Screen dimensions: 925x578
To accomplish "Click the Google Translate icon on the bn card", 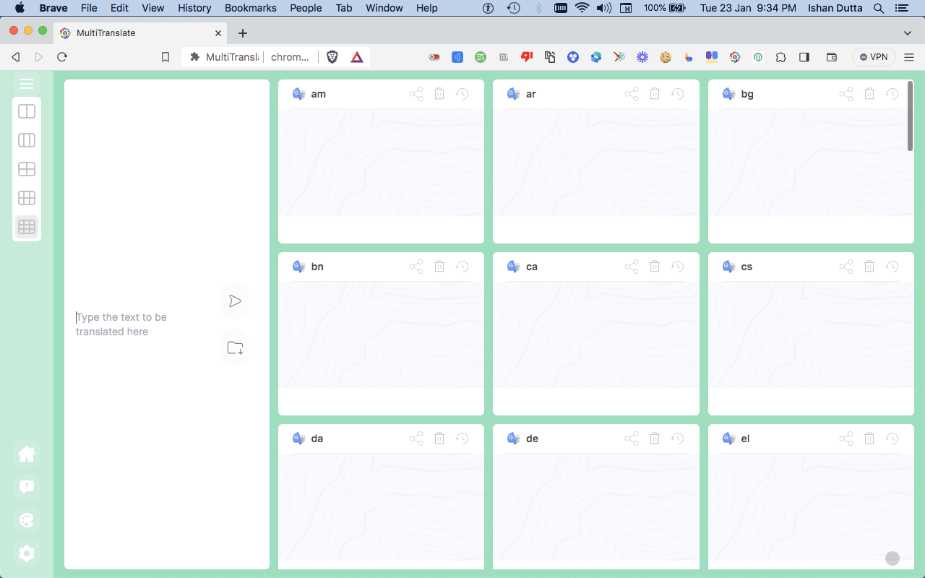I will click(x=298, y=266).
